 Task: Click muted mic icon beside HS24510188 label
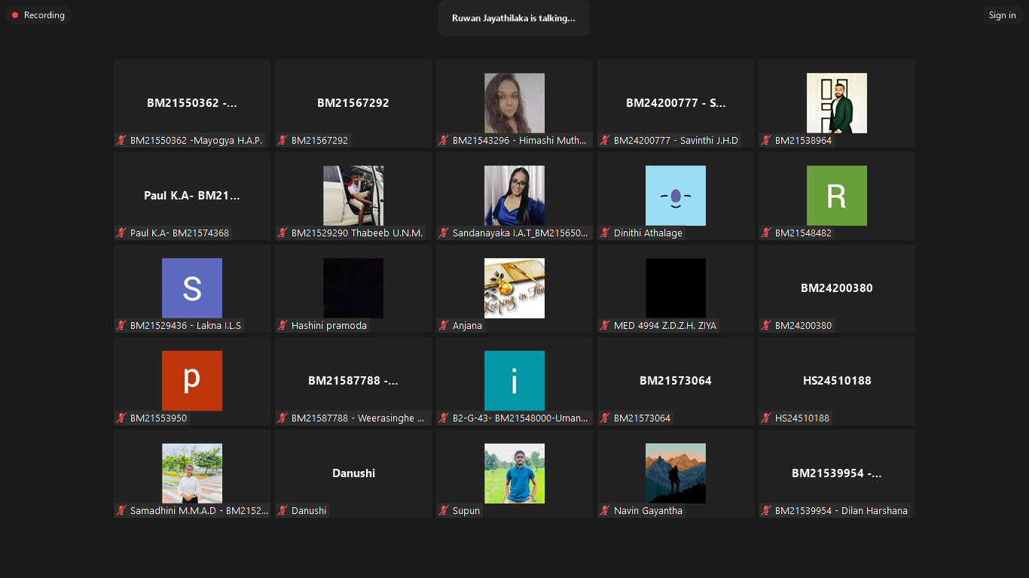pyautogui.click(x=766, y=418)
